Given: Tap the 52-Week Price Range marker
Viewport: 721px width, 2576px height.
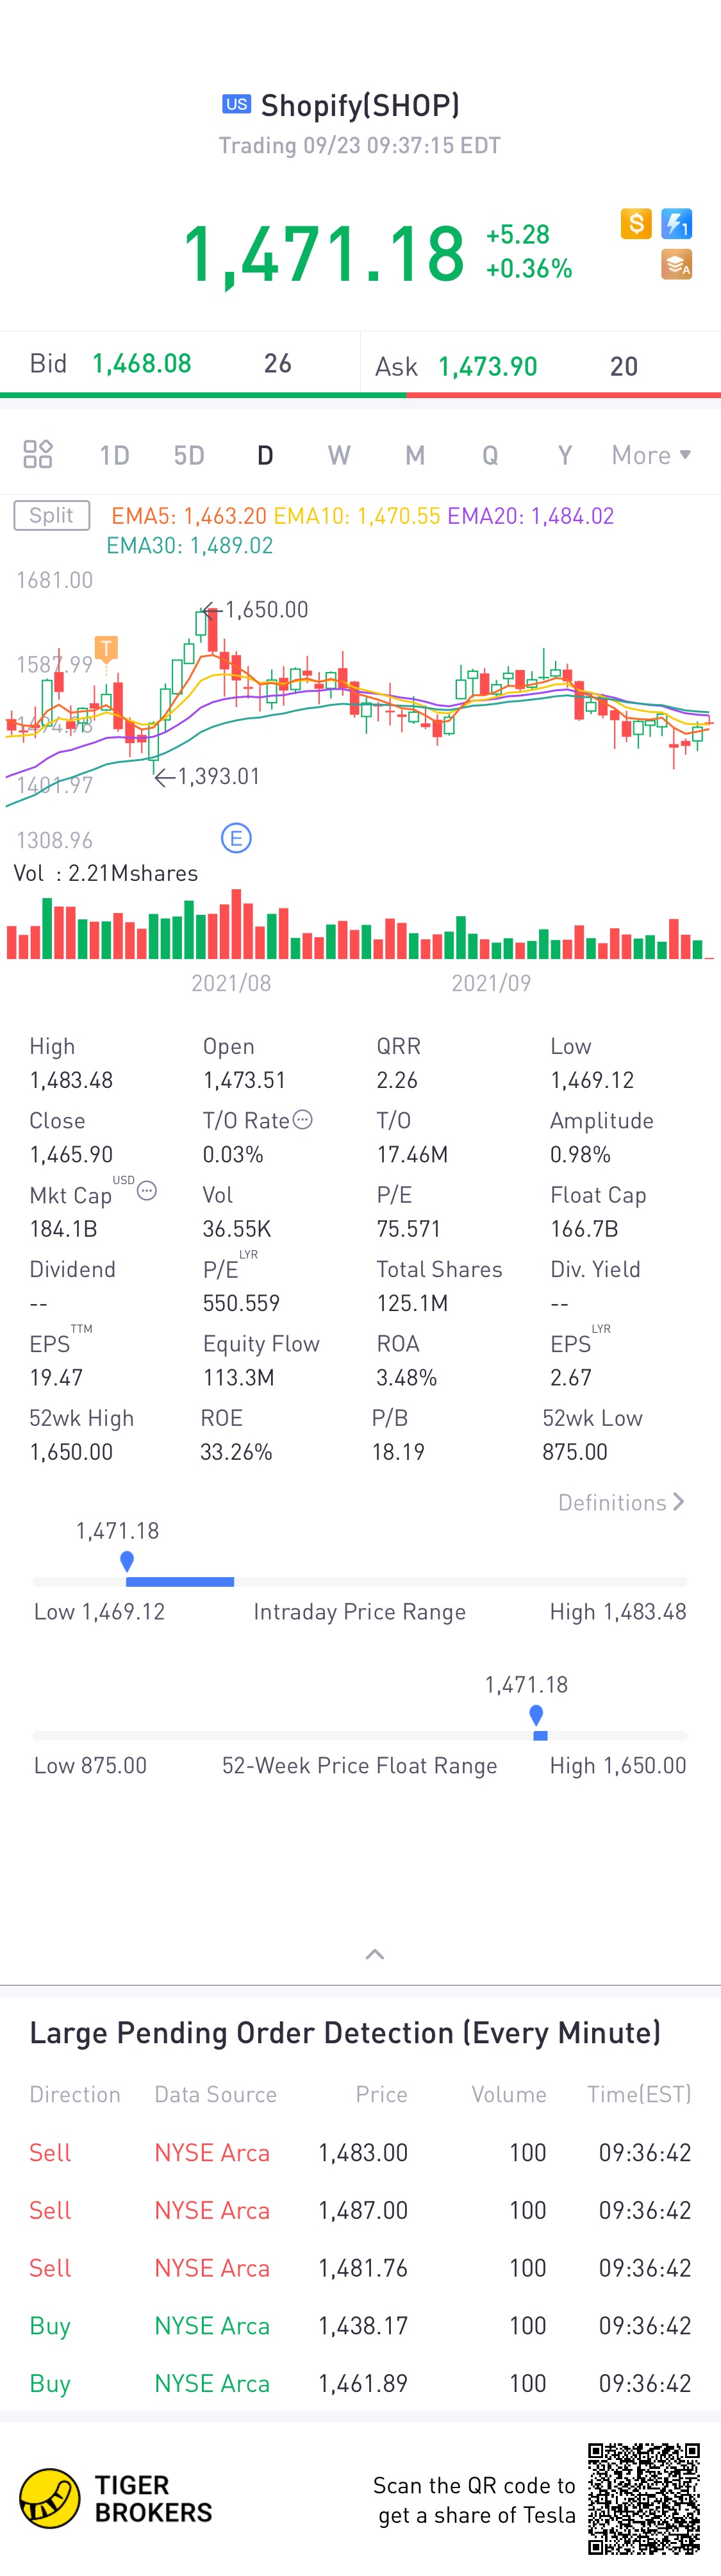Looking at the screenshot, I should click(x=536, y=1715).
